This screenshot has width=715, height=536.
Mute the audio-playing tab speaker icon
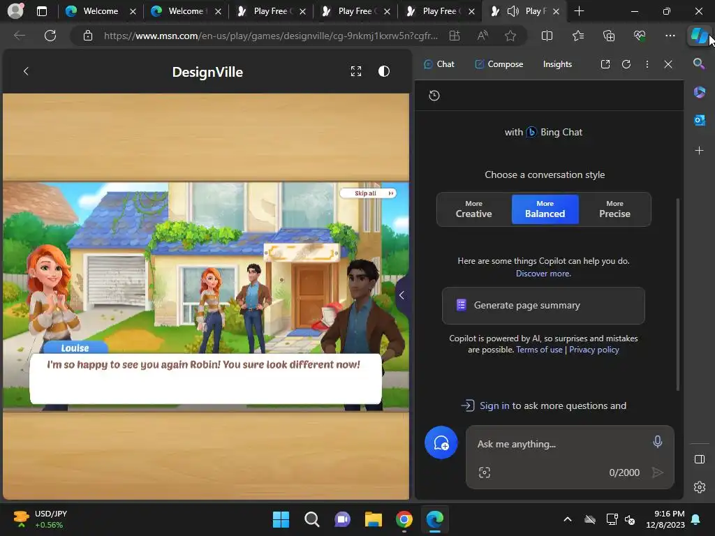513,11
